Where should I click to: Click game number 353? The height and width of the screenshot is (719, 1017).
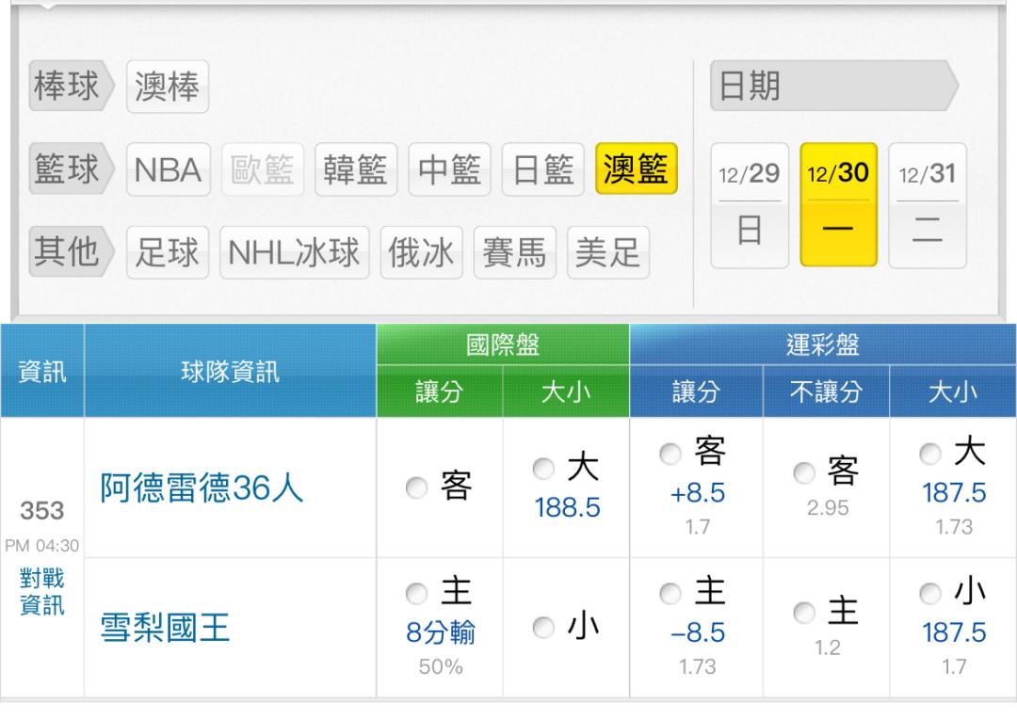(x=42, y=511)
